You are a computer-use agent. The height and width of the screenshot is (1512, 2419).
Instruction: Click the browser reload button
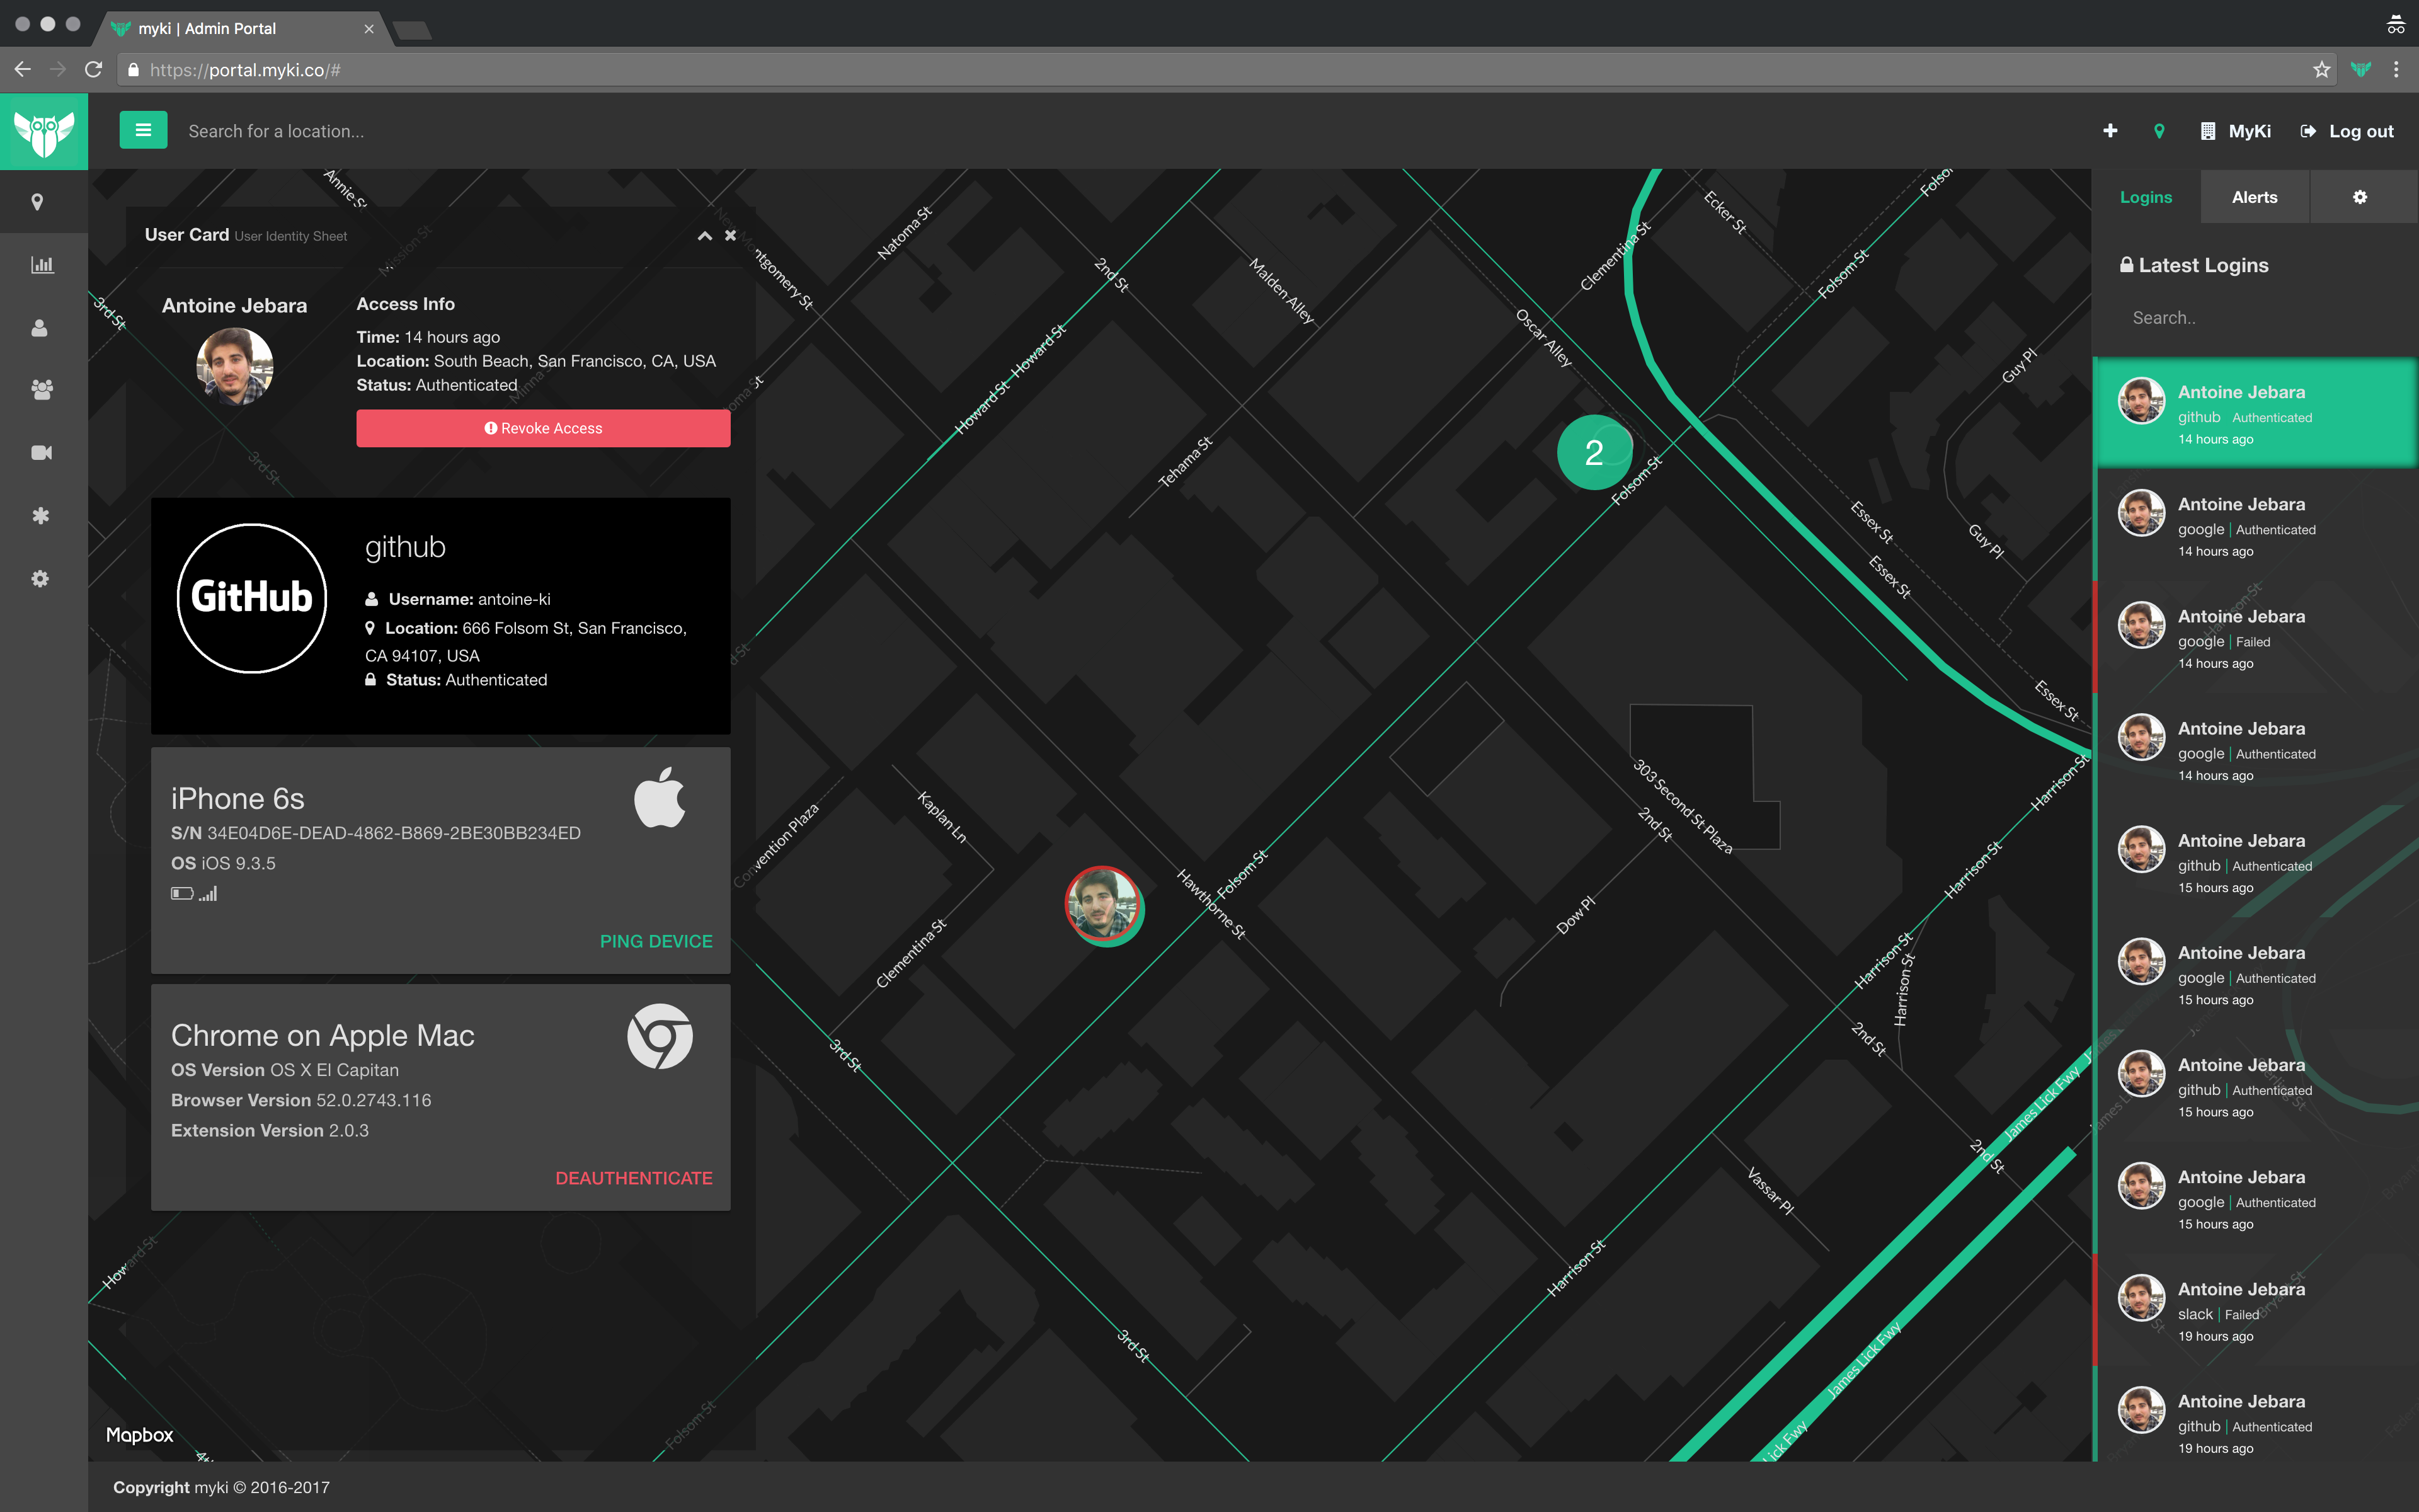(x=94, y=69)
